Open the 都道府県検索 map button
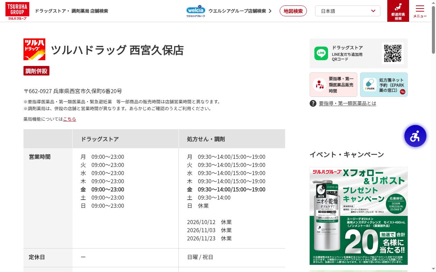The height and width of the screenshot is (272, 436). pos(398,11)
